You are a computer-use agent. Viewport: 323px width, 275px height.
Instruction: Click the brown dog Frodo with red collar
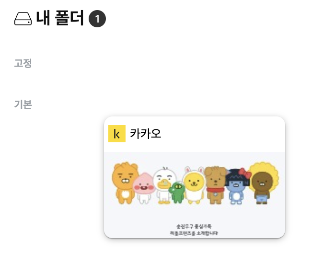tap(215, 185)
